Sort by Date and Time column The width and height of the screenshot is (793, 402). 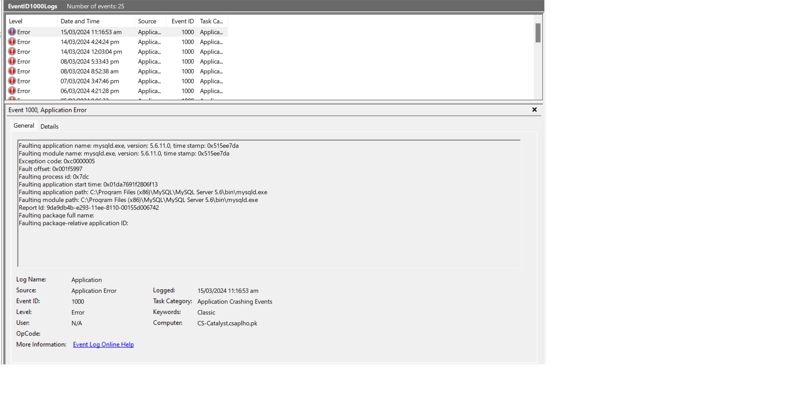tap(80, 21)
